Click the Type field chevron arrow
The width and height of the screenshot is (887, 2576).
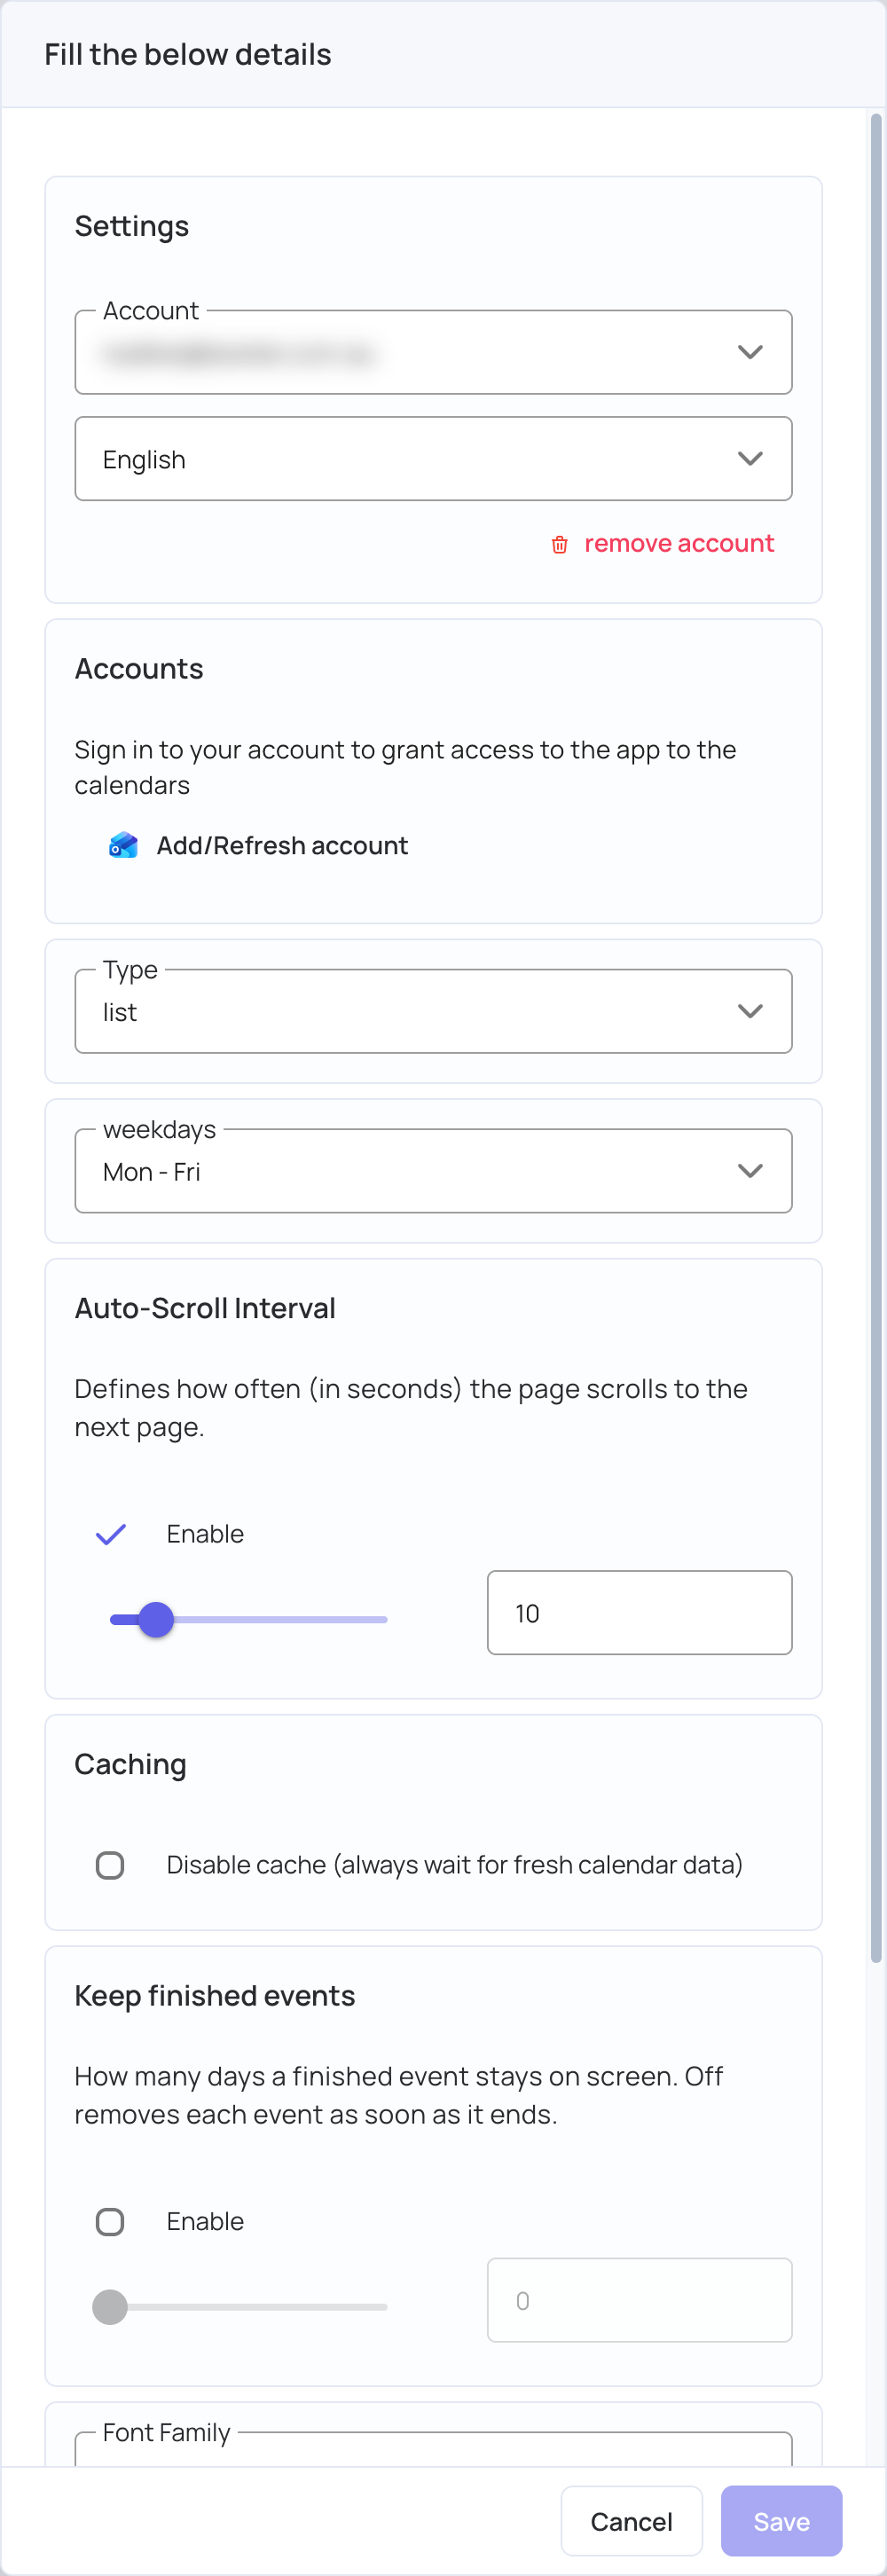[750, 1011]
